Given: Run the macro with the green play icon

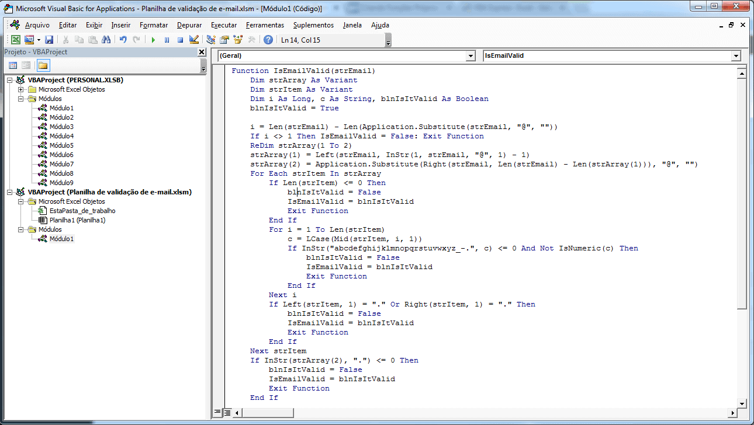Looking at the screenshot, I should tap(153, 40).
